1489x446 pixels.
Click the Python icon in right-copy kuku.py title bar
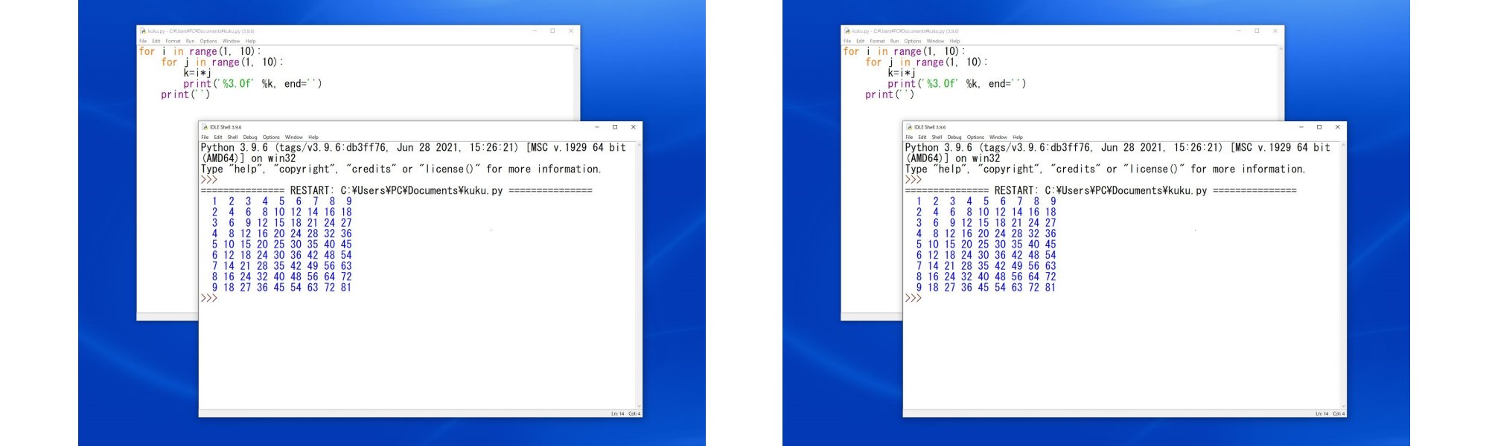[x=847, y=31]
